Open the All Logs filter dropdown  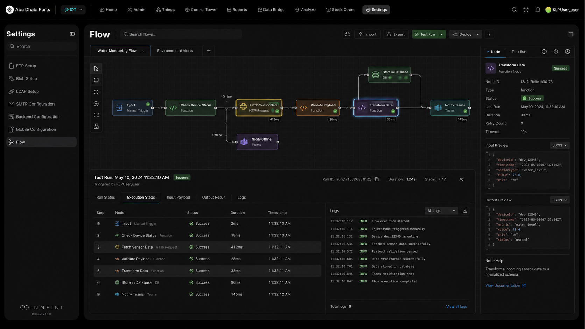tap(441, 211)
